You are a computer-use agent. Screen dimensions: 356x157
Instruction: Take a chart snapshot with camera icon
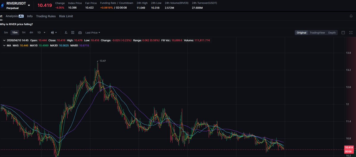pyautogui.click(x=80, y=33)
